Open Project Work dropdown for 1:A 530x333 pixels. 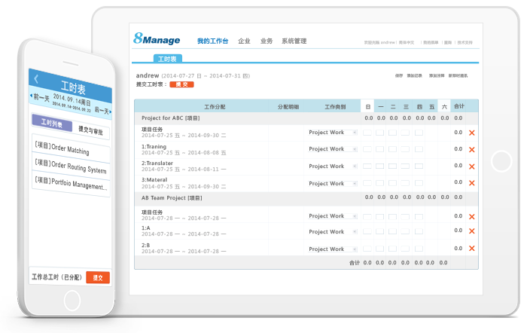point(333,232)
